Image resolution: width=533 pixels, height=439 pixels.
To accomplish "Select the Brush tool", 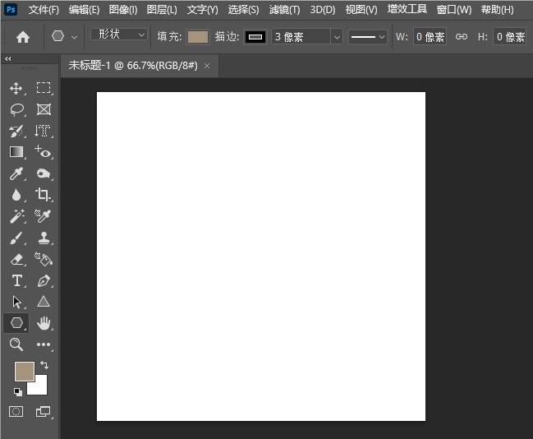I will point(16,238).
